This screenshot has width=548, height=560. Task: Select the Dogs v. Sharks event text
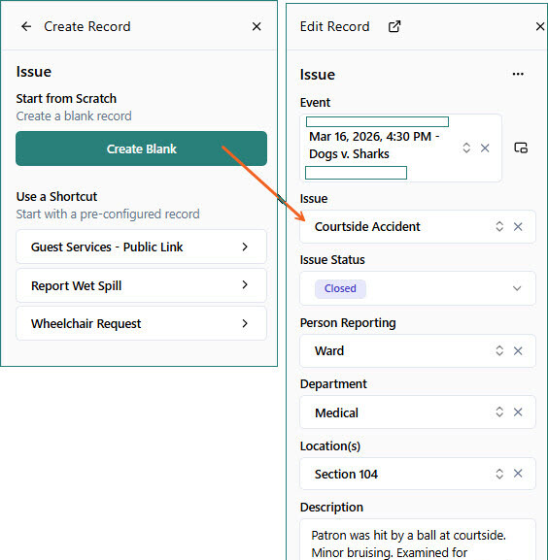(349, 154)
